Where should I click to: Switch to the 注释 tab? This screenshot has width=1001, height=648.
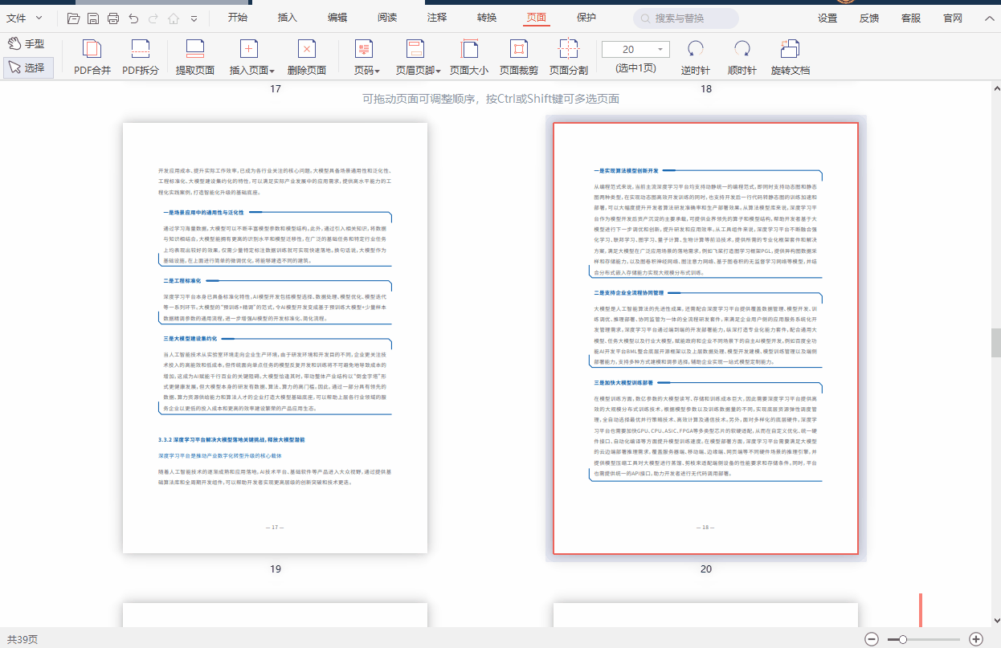coord(437,18)
